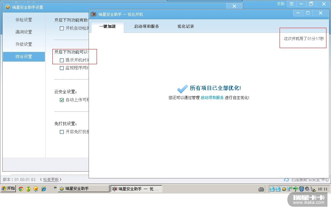Follow the blue 启动项和服务 link in the message

coord(212,97)
